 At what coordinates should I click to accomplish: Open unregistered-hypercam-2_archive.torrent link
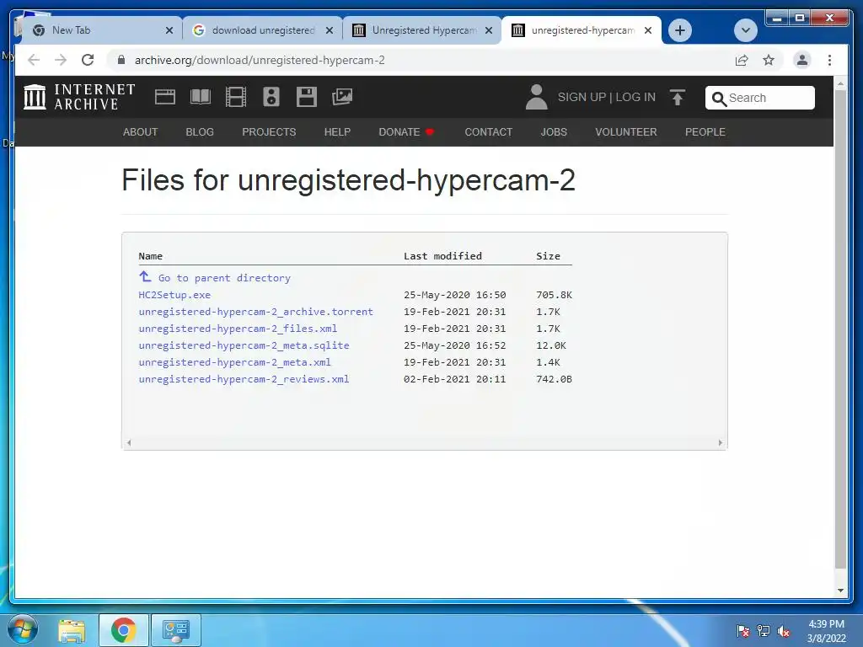coord(256,312)
